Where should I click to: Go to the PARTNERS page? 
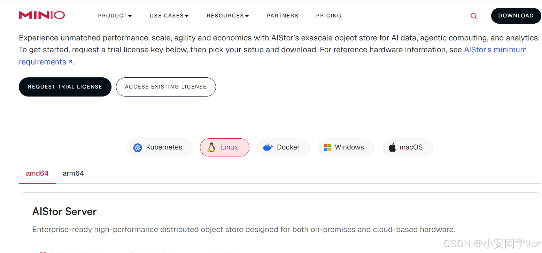click(282, 16)
